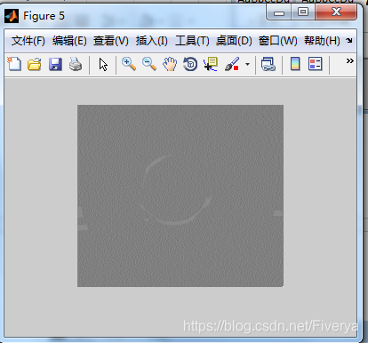Click the MATLAB logo in title bar

point(12,16)
